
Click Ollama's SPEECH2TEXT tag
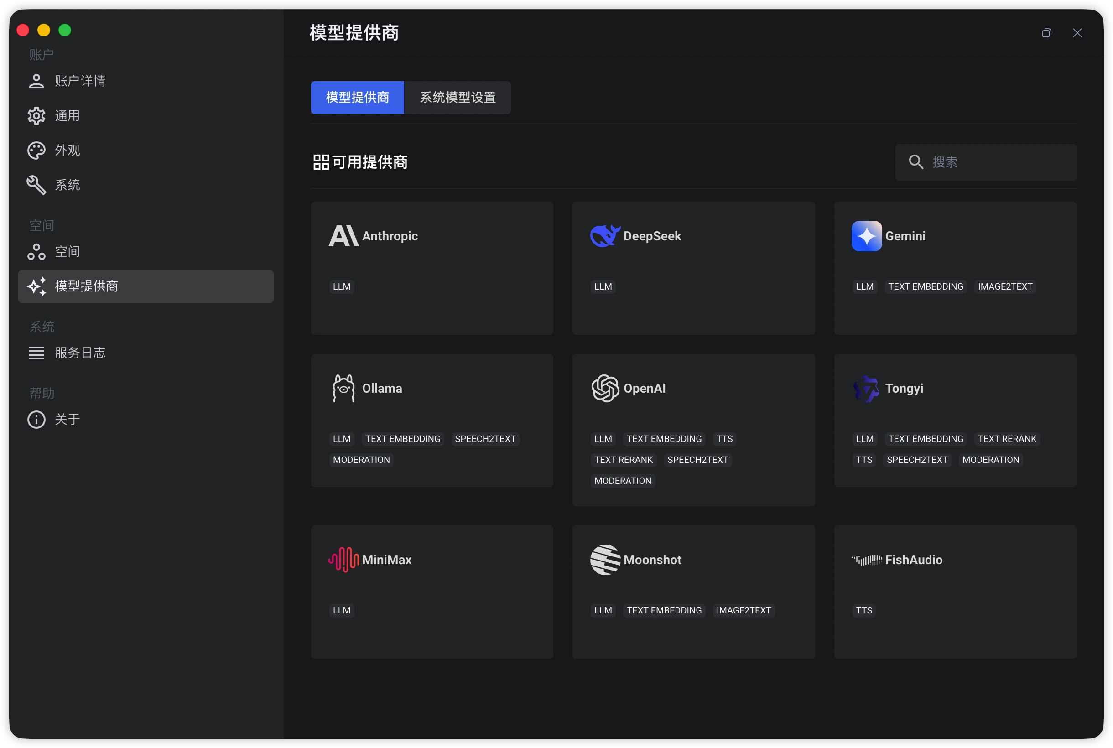tap(485, 439)
